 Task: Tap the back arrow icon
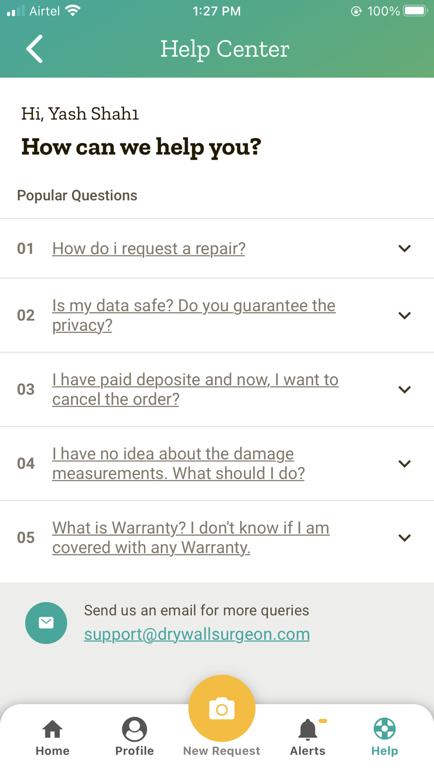coord(35,49)
